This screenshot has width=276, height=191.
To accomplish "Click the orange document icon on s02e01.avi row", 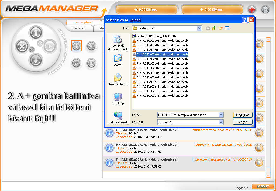I will coord(259,133).
